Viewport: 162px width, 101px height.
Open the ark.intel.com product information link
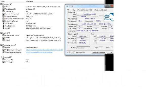pos(44,50)
